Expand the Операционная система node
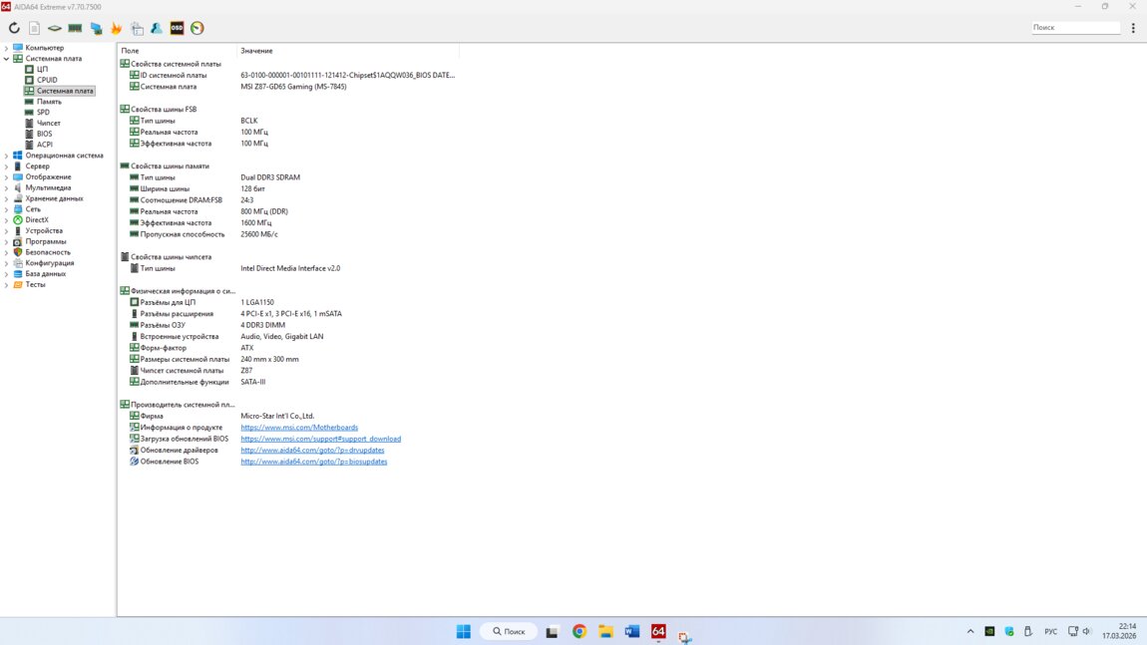 (7, 156)
